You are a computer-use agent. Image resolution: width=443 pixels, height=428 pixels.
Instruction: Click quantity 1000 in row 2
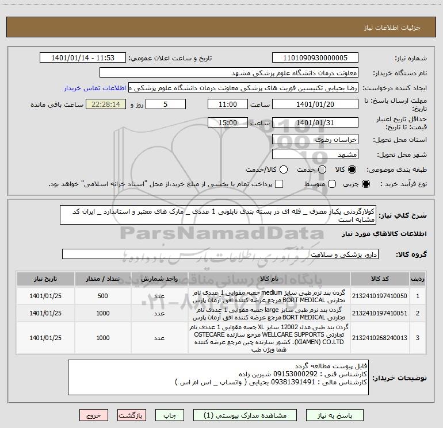pos(103,313)
